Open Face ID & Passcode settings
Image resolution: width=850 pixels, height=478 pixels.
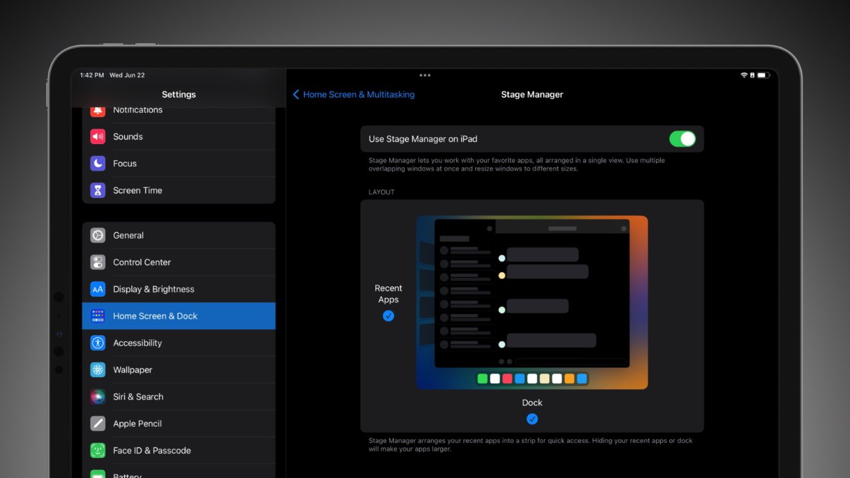pyautogui.click(x=179, y=451)
